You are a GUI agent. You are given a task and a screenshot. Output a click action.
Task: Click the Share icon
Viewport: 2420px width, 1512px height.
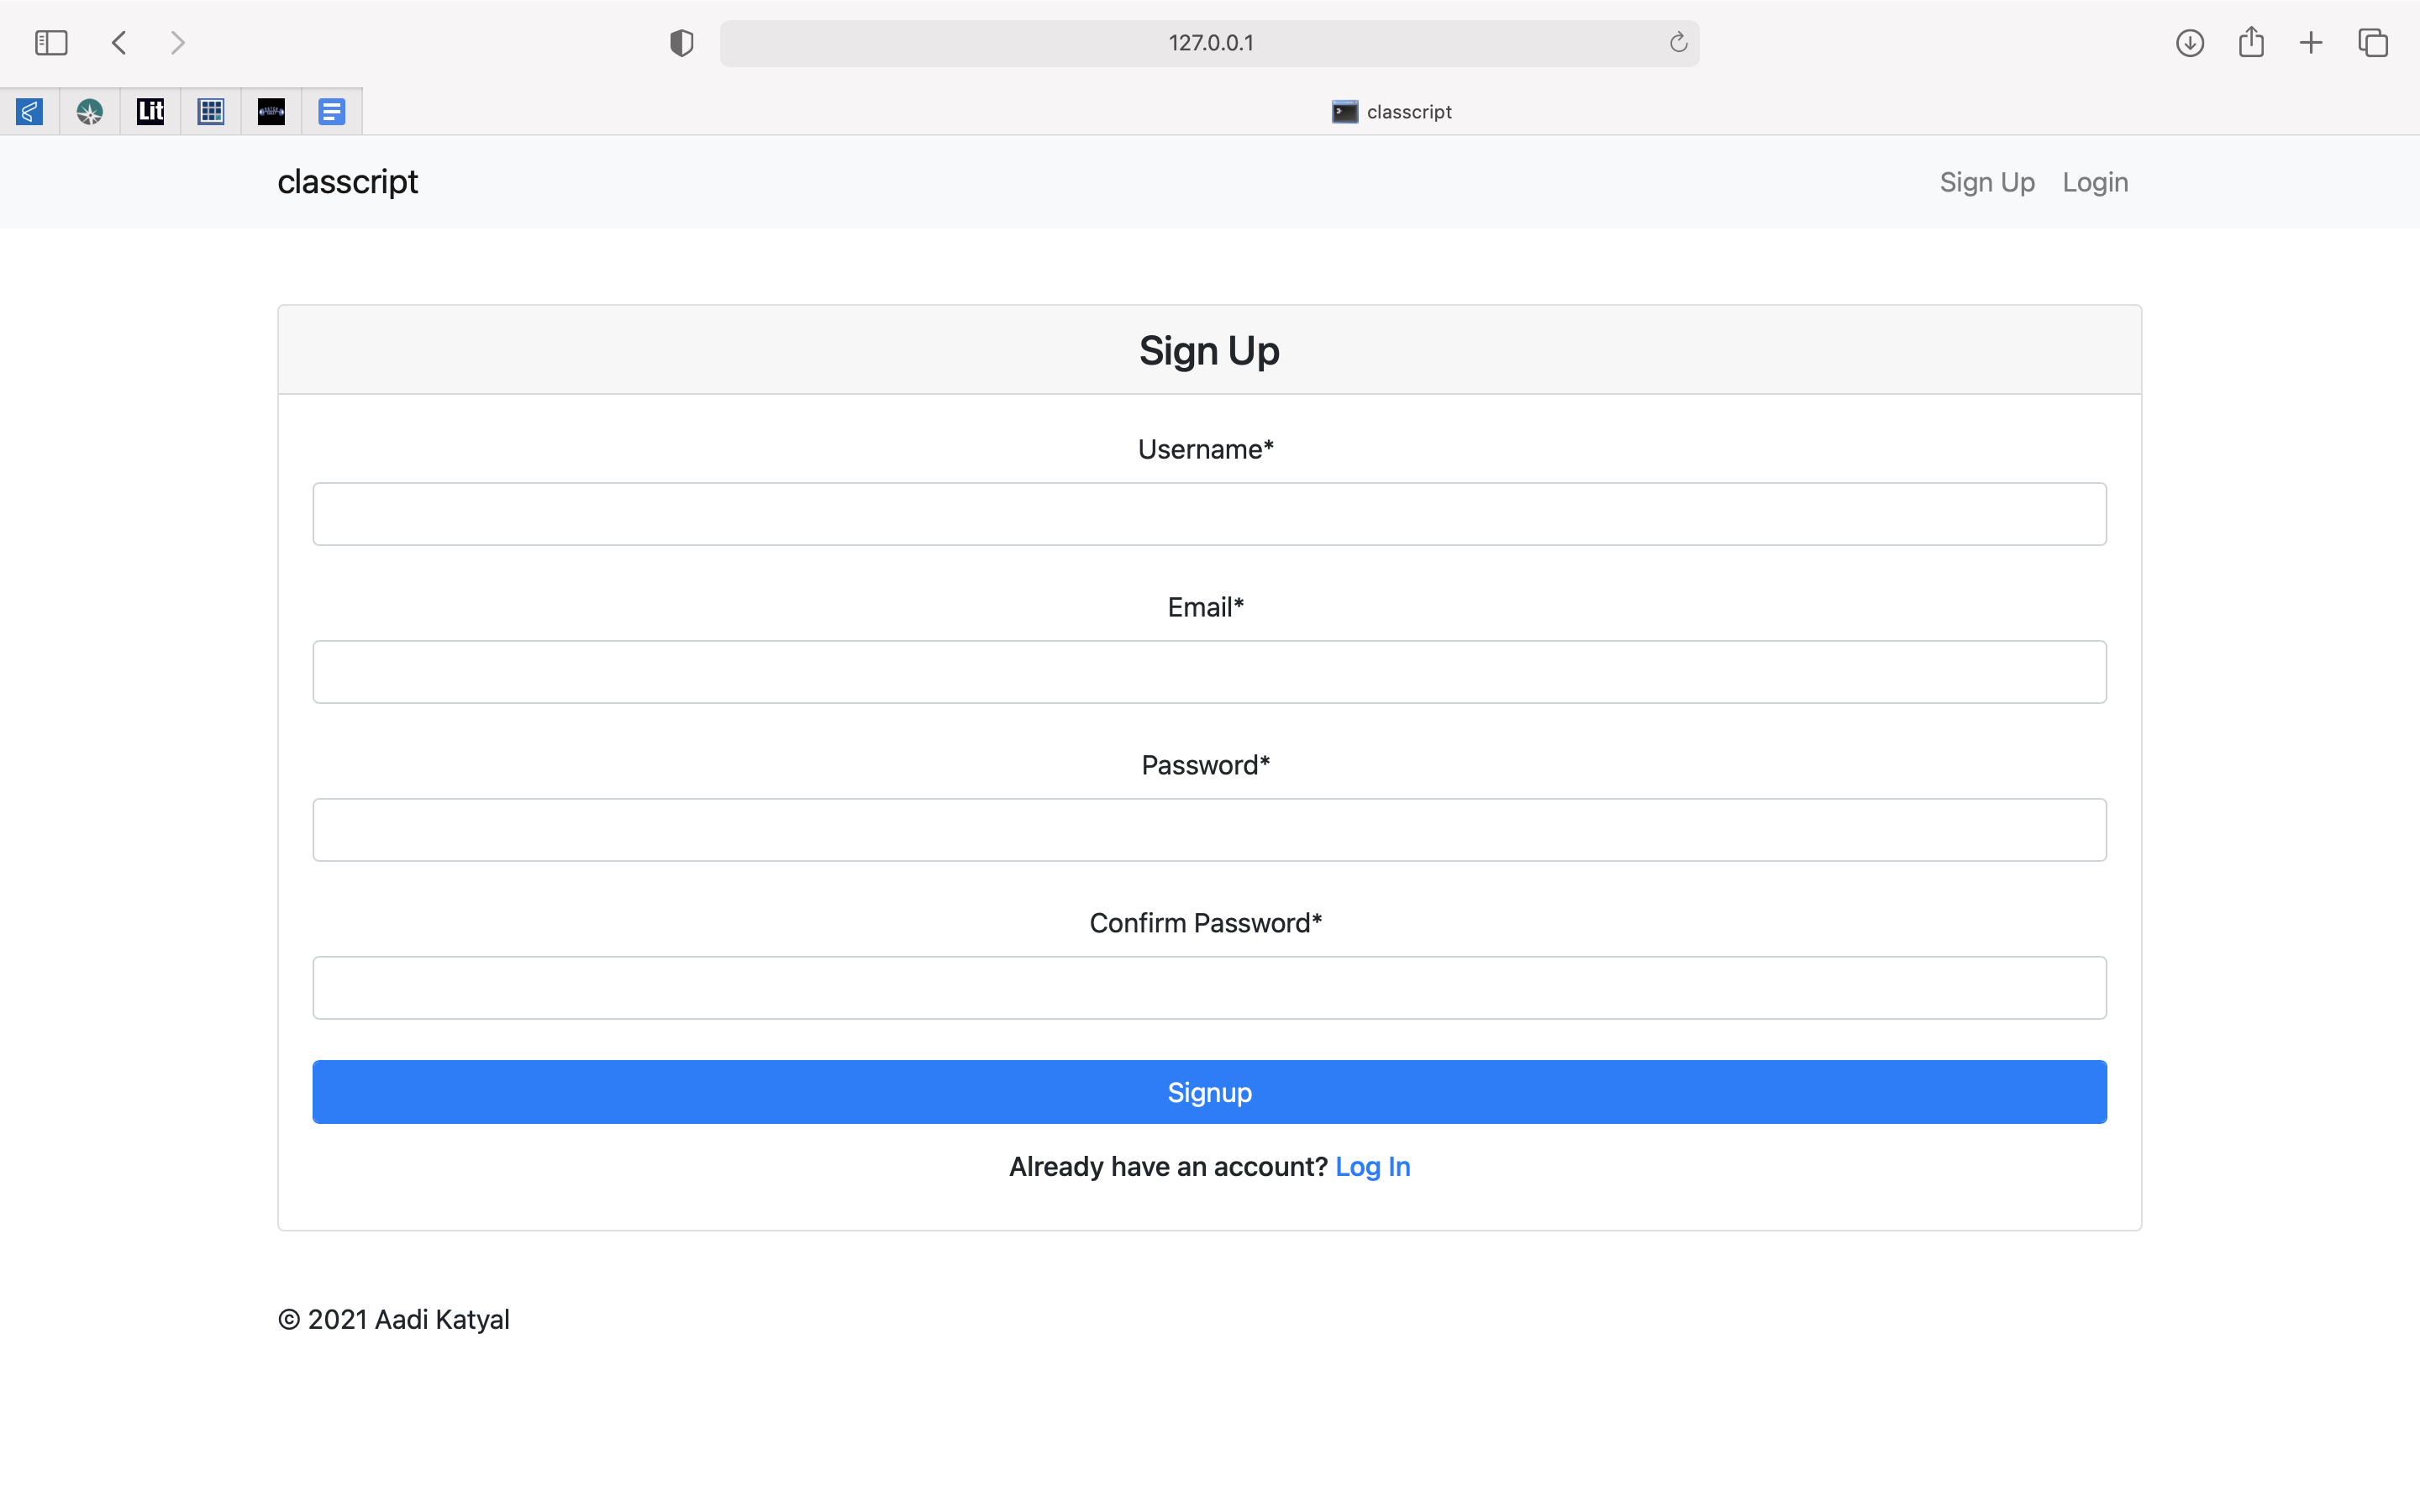point(2251,43)
